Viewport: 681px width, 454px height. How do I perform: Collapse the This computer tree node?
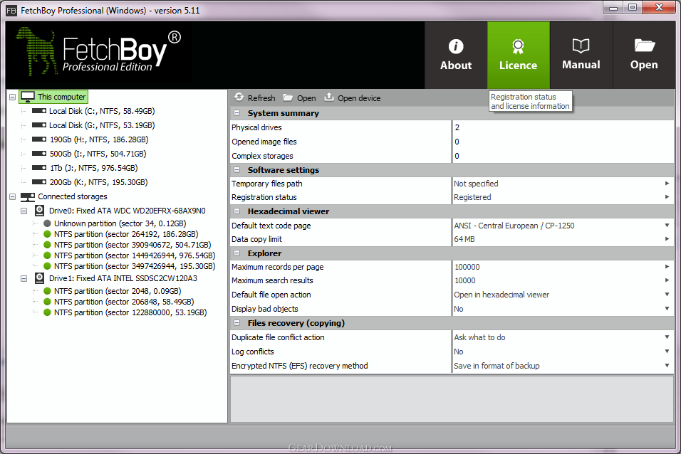13,97
